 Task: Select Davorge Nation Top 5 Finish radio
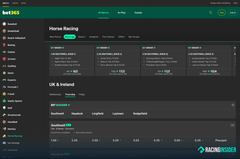144,58
